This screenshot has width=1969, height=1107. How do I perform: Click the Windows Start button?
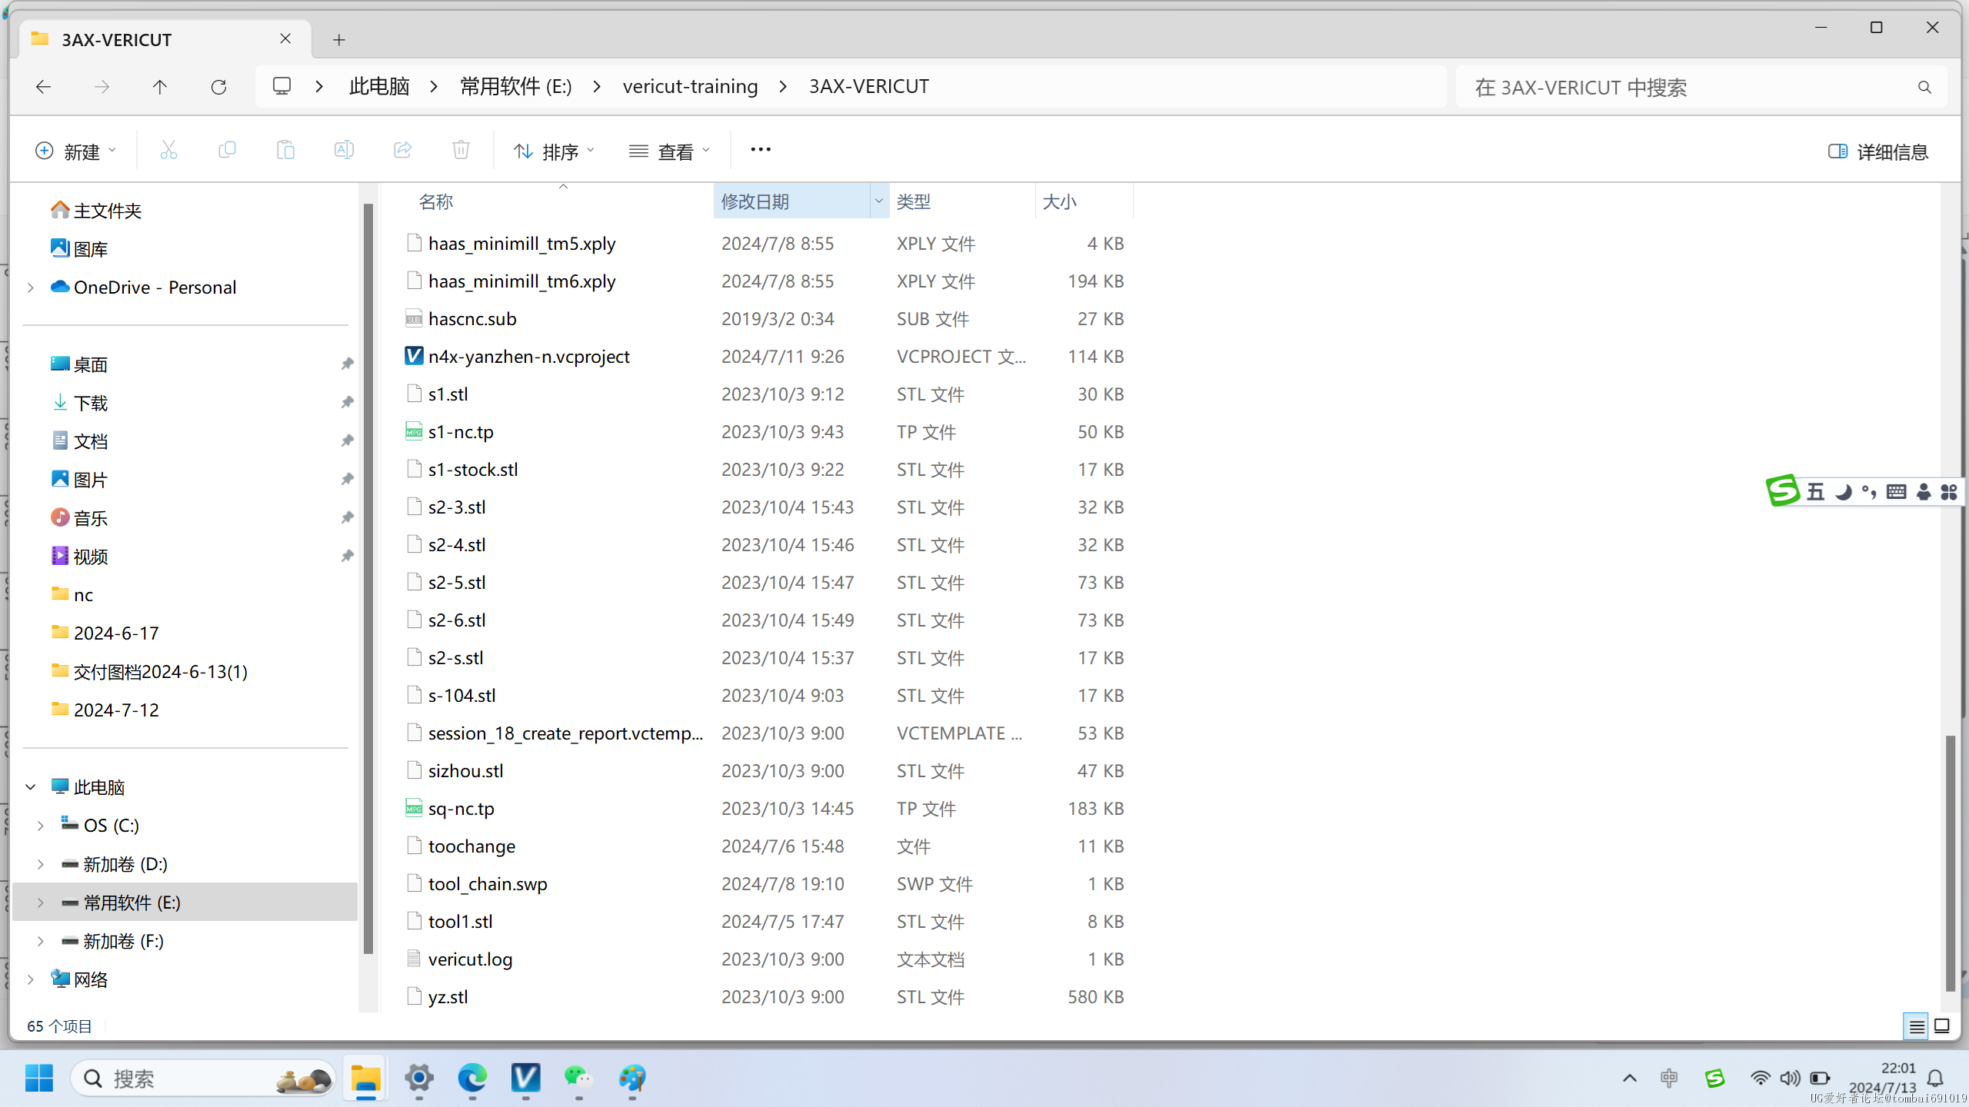(x=39, y=1078)
